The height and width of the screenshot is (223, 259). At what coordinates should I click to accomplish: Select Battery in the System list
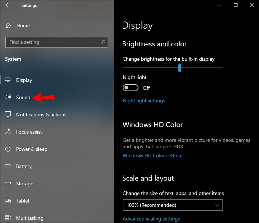click(x=57, y=166)
